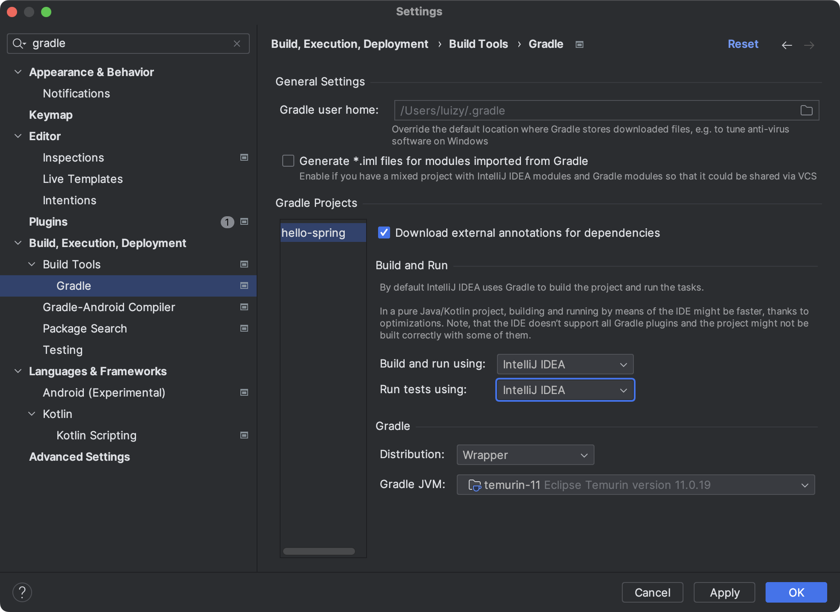Open the Build and run using dropdown
Viewport: 840px width, 612px height.
(x=565, y=365)
